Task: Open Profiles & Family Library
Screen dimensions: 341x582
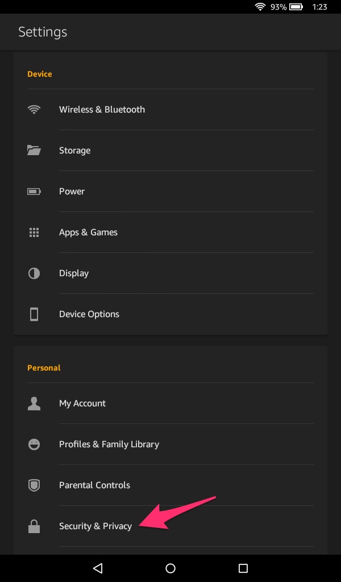Action: (109, 444)
